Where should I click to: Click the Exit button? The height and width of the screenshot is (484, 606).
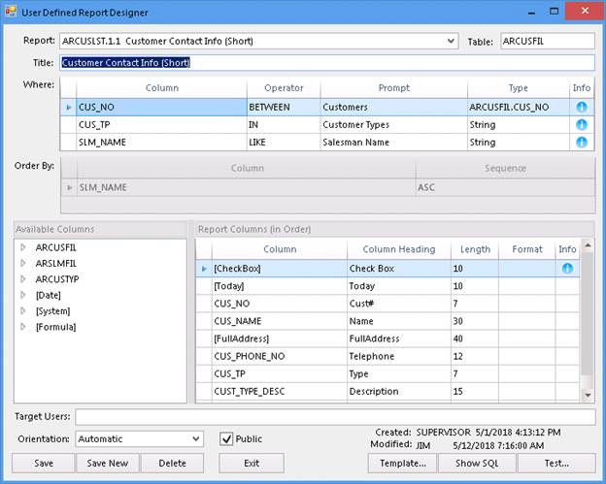click(252, 464)
